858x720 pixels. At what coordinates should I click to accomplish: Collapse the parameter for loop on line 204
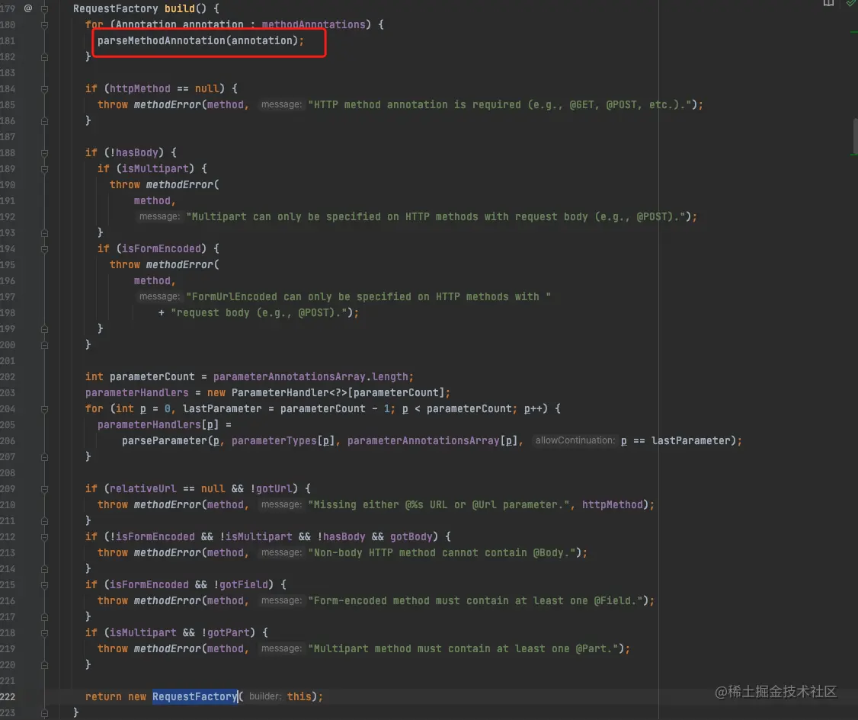pos(44,408)
